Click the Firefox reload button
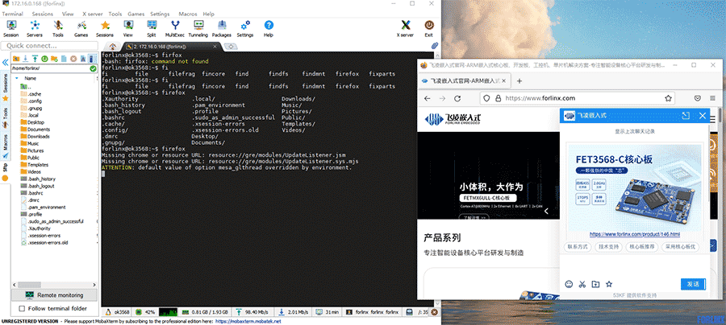Viewport: 726px width, 325px height. pos(457,98)
